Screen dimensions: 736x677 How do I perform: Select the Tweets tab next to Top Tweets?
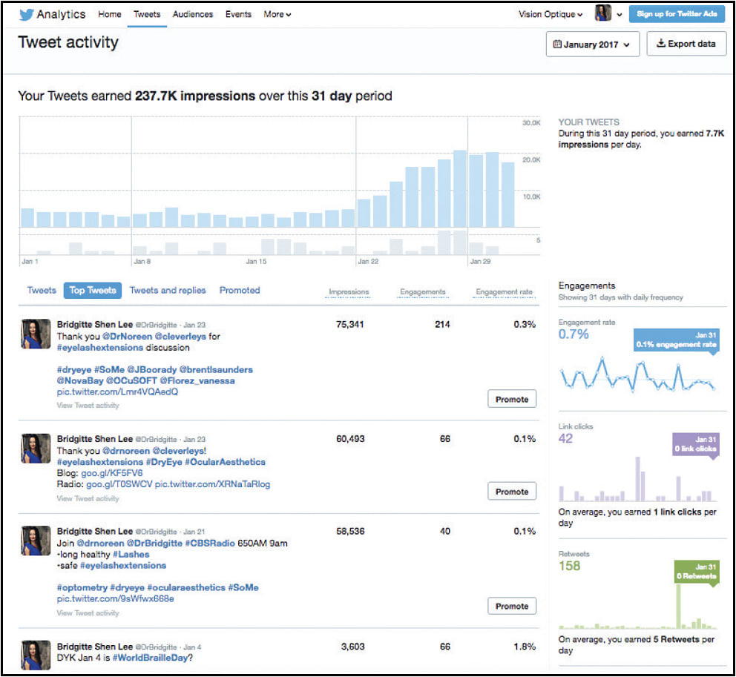click(x=42, y=290)
